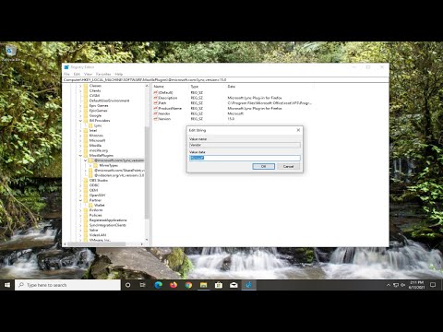Click the Registry Editor title bar icon
This screenshot has width=443, height=332.
coord(66,67)
